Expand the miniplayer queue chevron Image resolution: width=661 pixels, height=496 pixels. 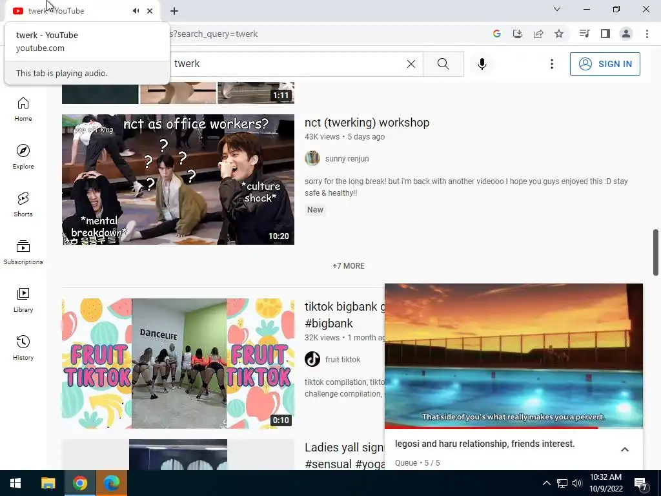click(x=625, y=449)
